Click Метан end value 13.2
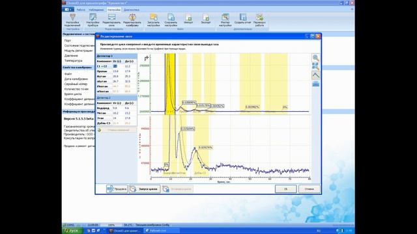The height and width of the screenshot is (234, 417). 128,113
